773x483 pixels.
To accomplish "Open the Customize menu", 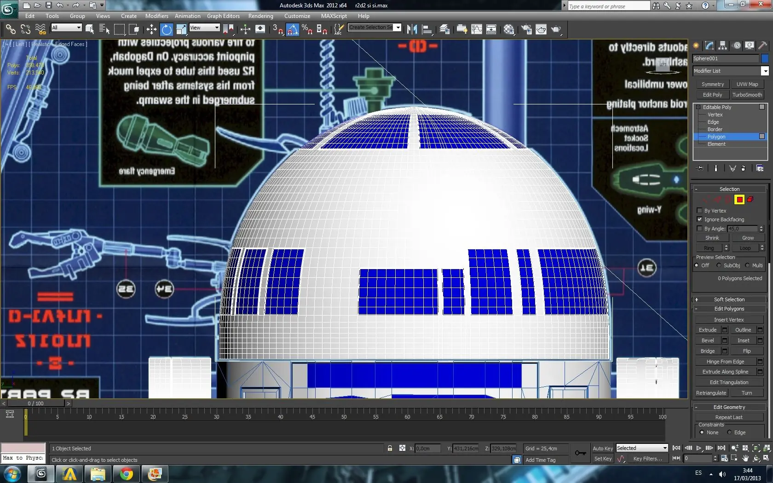I will tap(297, 16).
